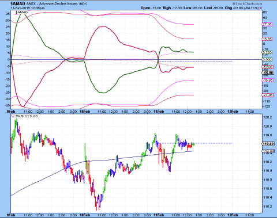Click the 25 label on upper left axis
Image resolution: width=277 pixels, height=218 pixels.
coord(8,27)
